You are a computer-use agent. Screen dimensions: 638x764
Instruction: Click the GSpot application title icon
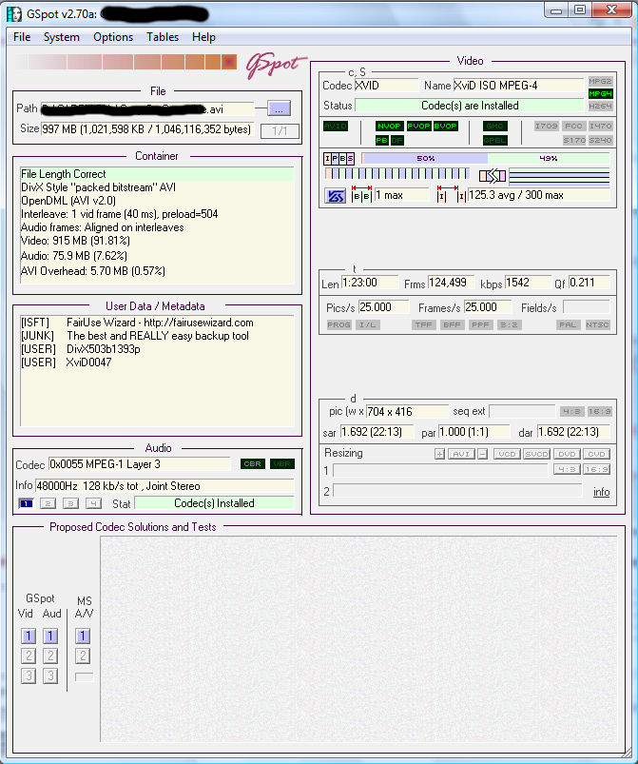(x=14, y=13)
